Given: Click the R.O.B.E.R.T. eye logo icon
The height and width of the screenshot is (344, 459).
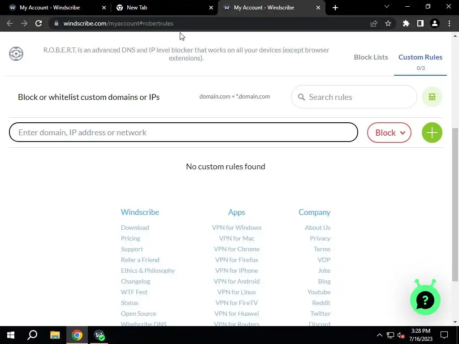Looking at the screenshot, I should tap(16, 54).
